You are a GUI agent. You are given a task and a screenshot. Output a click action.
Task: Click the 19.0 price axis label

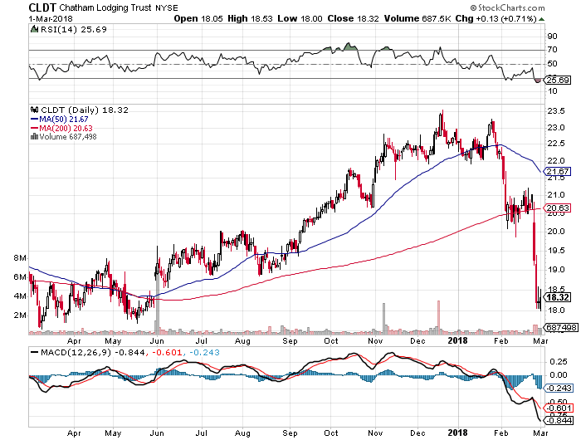coord(556,270)
